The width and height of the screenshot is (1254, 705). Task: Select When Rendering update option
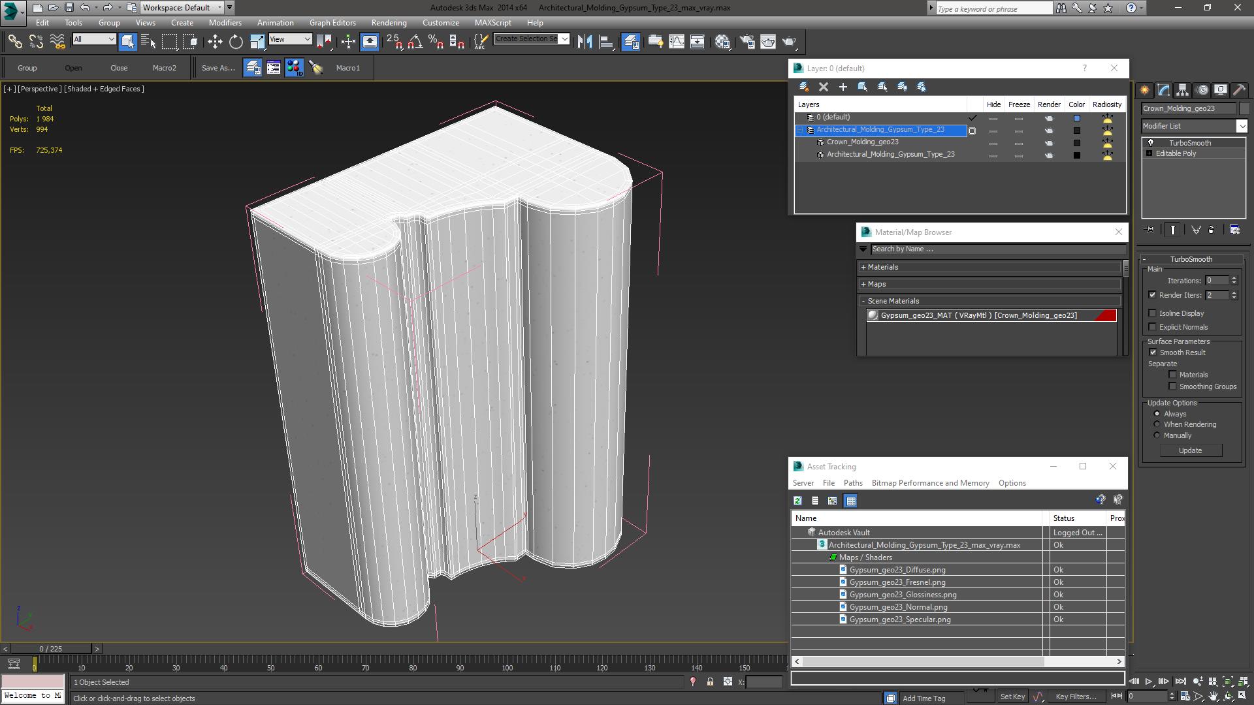pos(1157,424)
